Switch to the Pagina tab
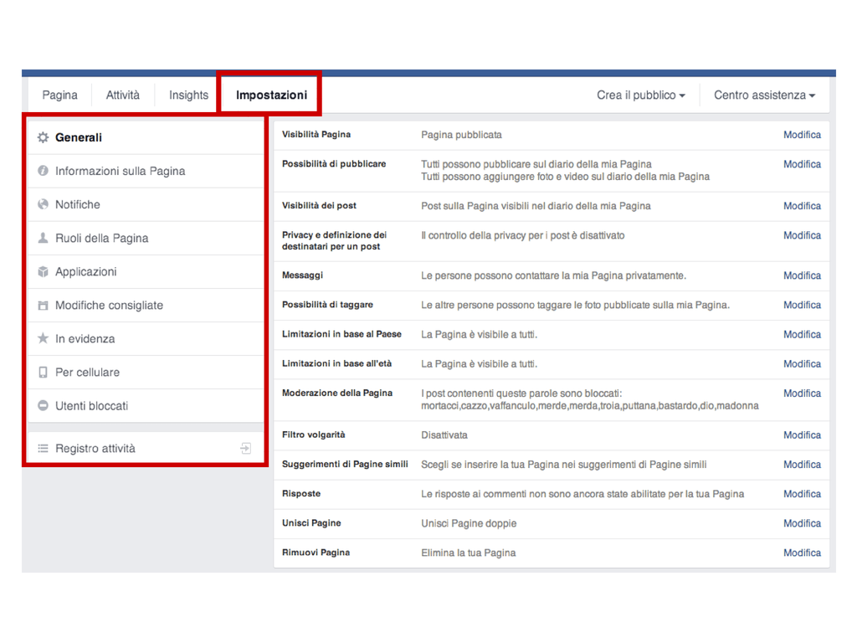The width and height of the screenshot is (857, 643). [x=59, y=95]
